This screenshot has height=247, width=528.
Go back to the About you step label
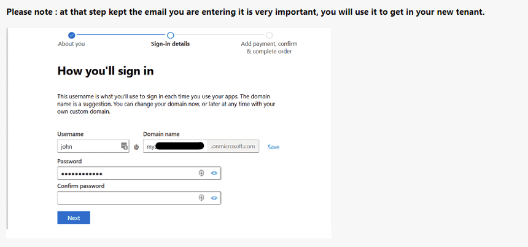click(72, 44)
